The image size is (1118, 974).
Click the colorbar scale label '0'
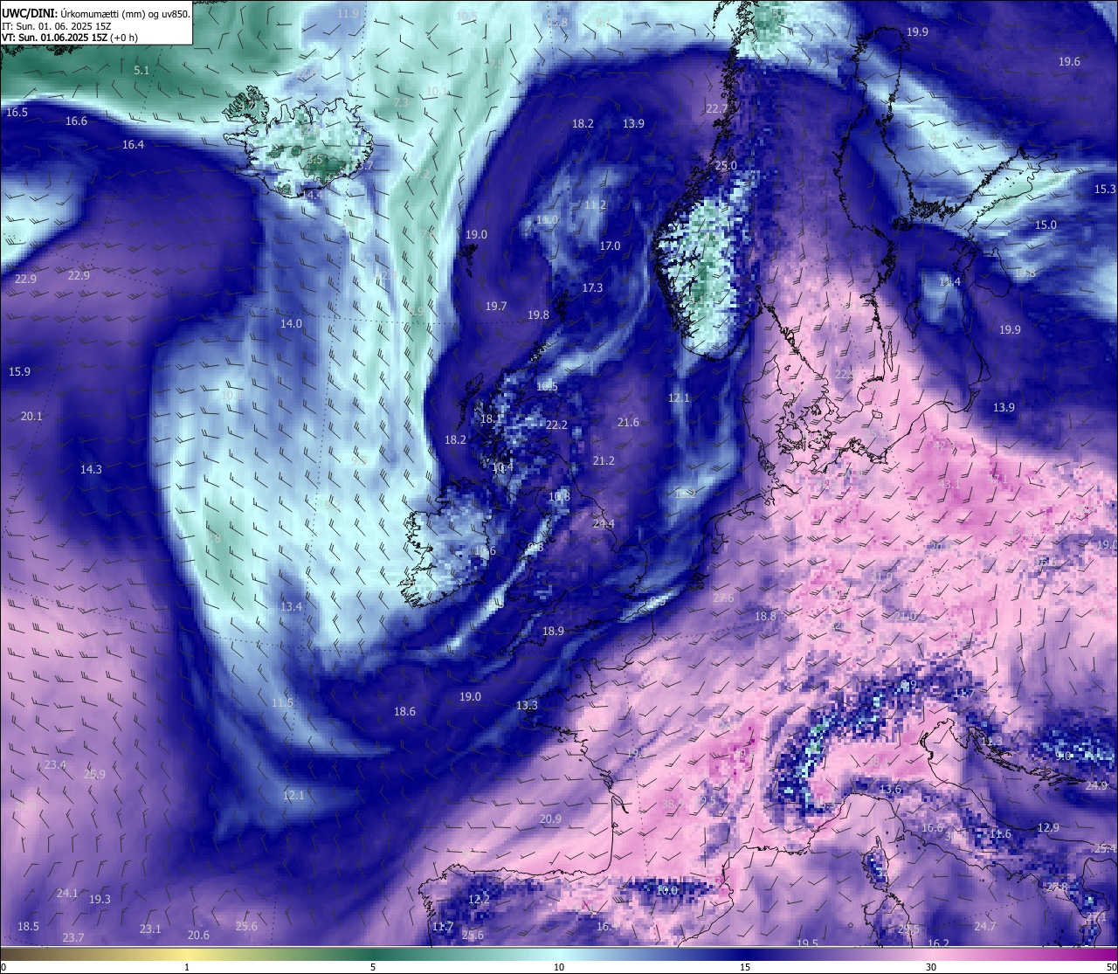(3, 967)
